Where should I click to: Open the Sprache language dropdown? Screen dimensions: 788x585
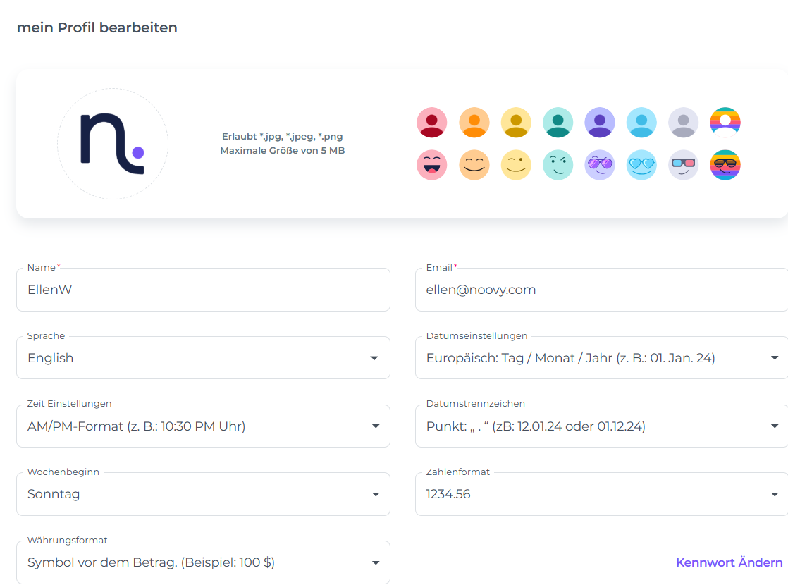[203, 358]
